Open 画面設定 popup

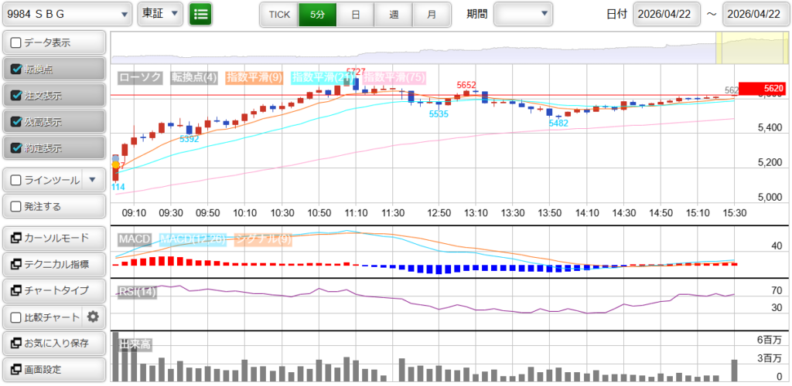click(53, 369)
